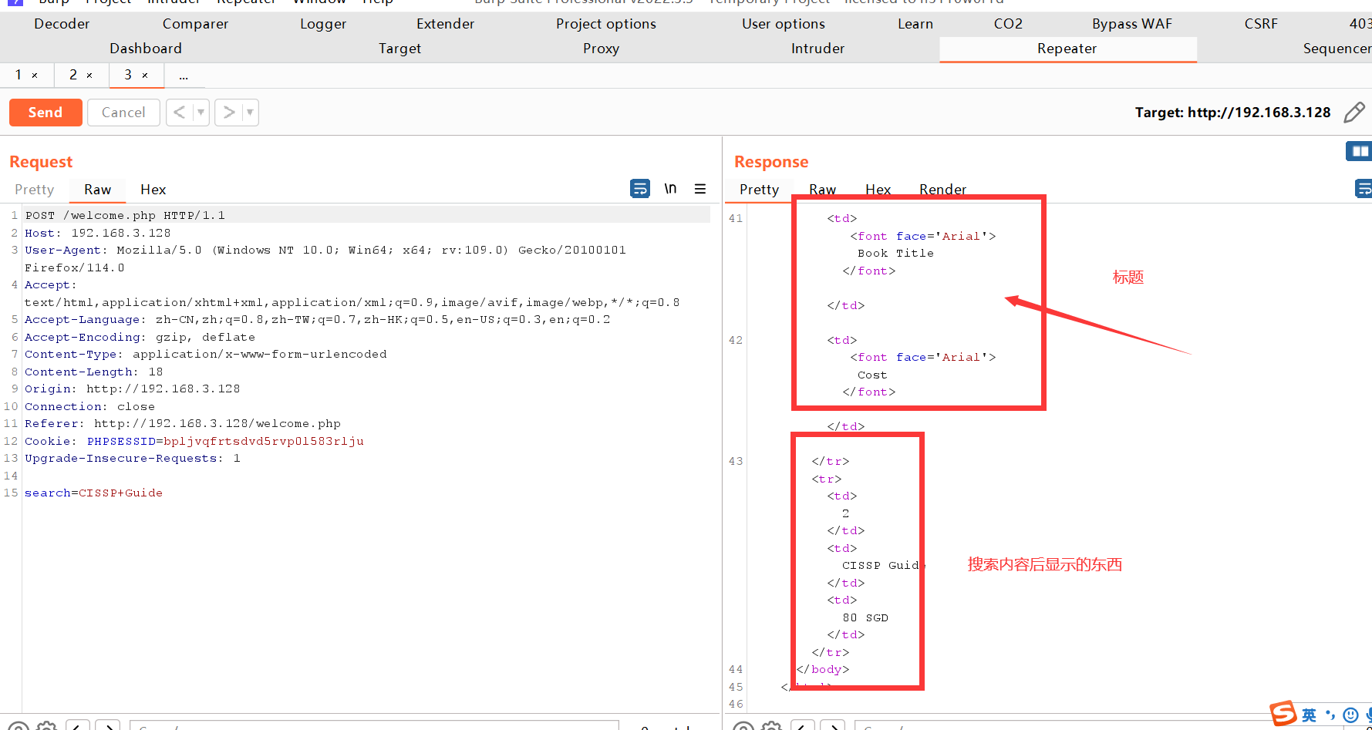Edit target with the pencil icon
1372x730 pixels.
(1354, 113)
